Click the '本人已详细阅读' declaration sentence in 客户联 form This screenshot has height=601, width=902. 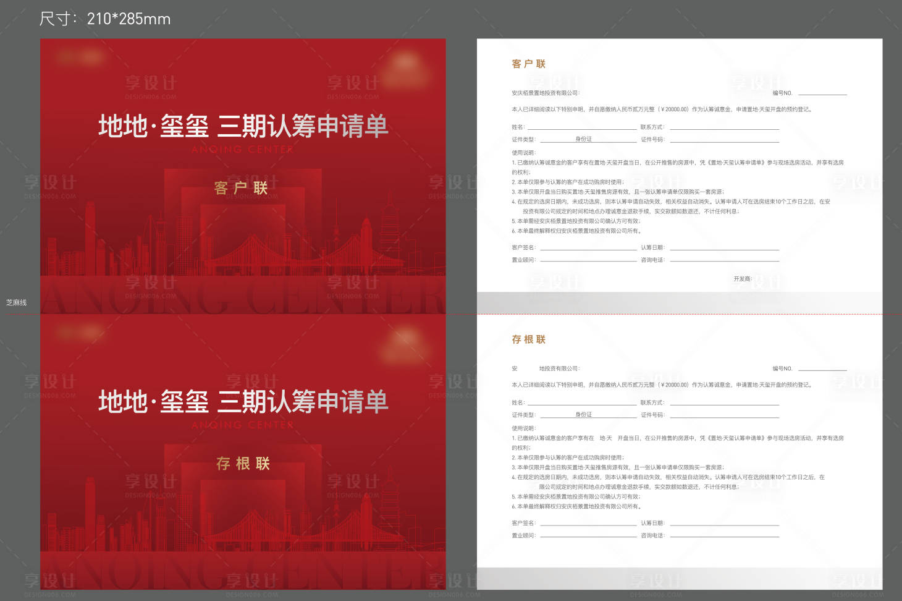tap(662, 109)
